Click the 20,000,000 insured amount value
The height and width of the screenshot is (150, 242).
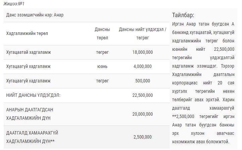tap(143, 114)
